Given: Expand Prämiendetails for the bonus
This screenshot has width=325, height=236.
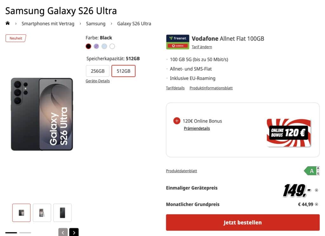Looking at the screenshot, I should tap(197, 128).
